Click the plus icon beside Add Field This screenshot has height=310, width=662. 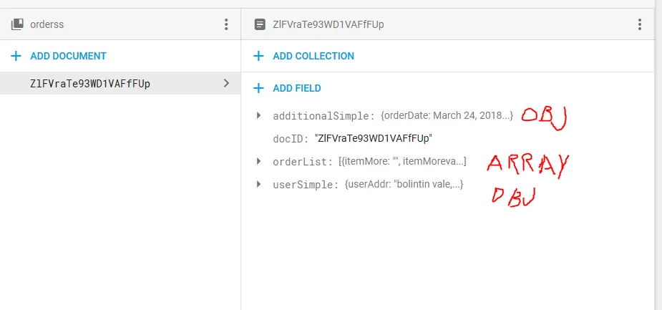point(259,88)
